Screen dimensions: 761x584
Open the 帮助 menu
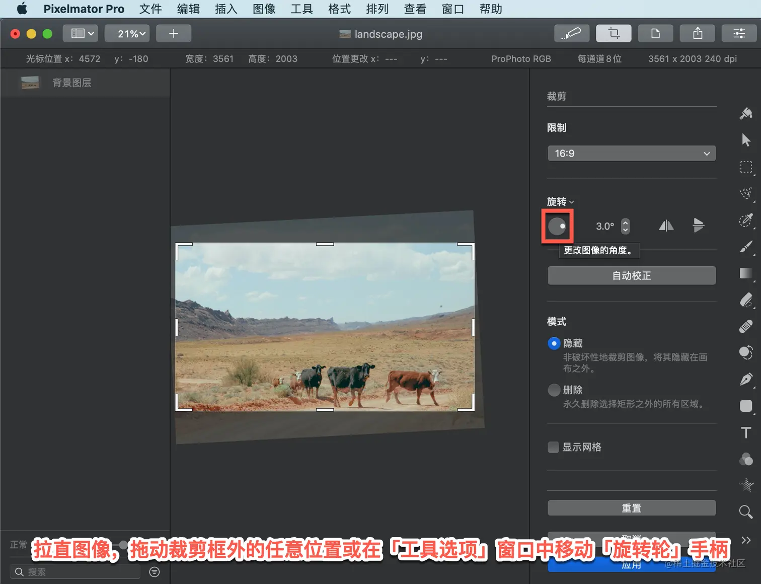click(x=491, y=9)
